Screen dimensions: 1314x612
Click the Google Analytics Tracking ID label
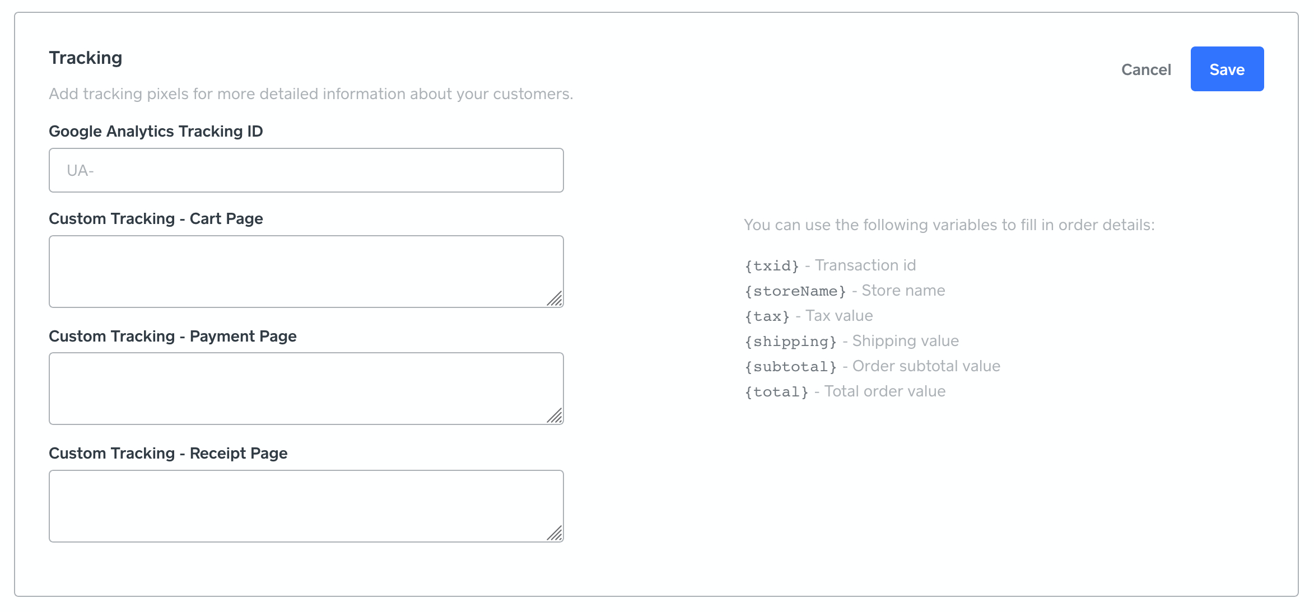click(156, 131)
